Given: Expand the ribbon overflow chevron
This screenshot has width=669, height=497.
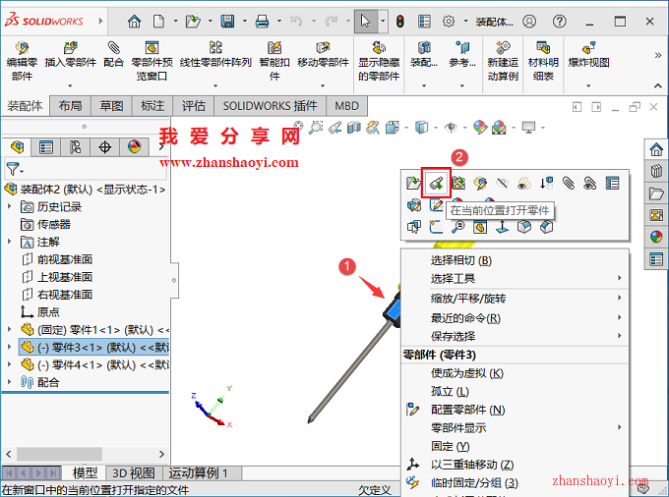Looking at the screenshot, I should 657,55.
